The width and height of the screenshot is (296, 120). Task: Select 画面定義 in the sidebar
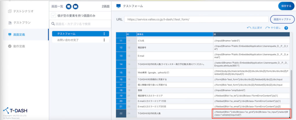(x=19, y=34)
